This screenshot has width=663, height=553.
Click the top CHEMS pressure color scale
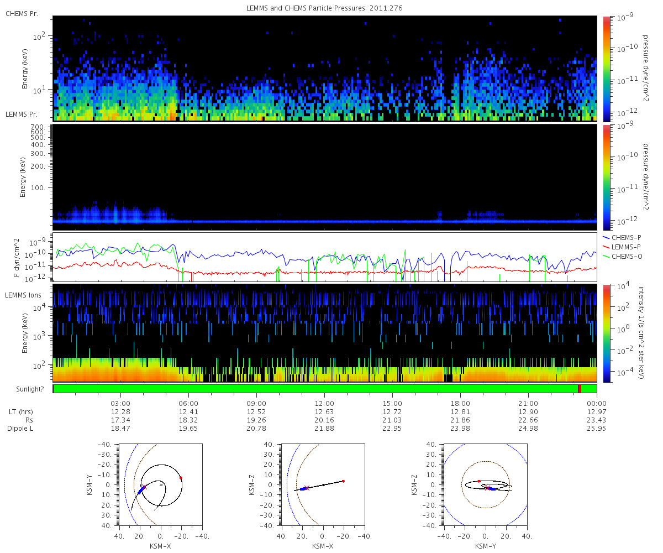tap(606, 69)
